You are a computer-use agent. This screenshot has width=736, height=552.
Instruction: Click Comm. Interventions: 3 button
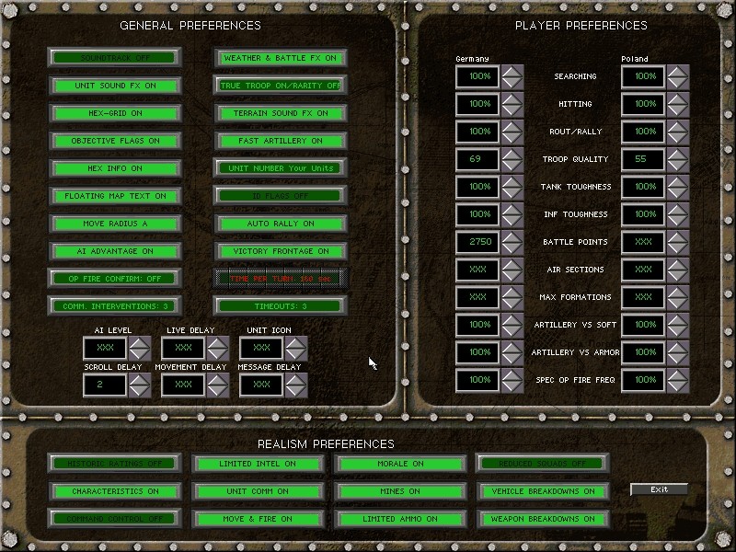point(114,306)
